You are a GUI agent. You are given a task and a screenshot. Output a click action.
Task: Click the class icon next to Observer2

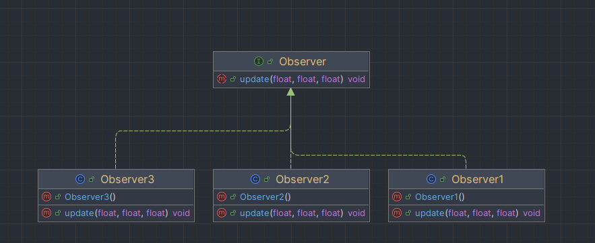pyautogui.click(x=255, y=179)
